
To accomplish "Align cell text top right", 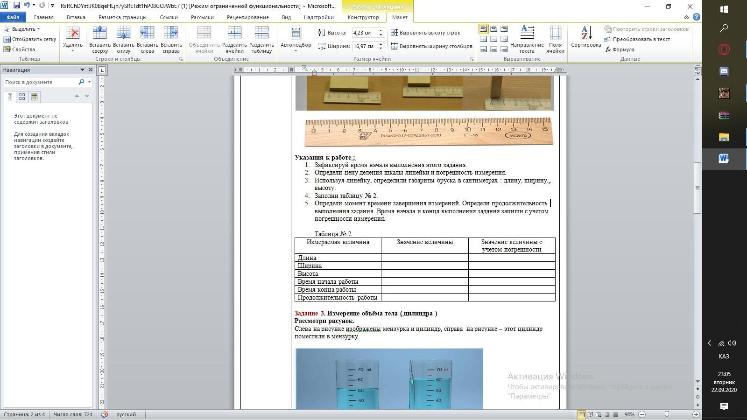I will click(x=504, y=29).
